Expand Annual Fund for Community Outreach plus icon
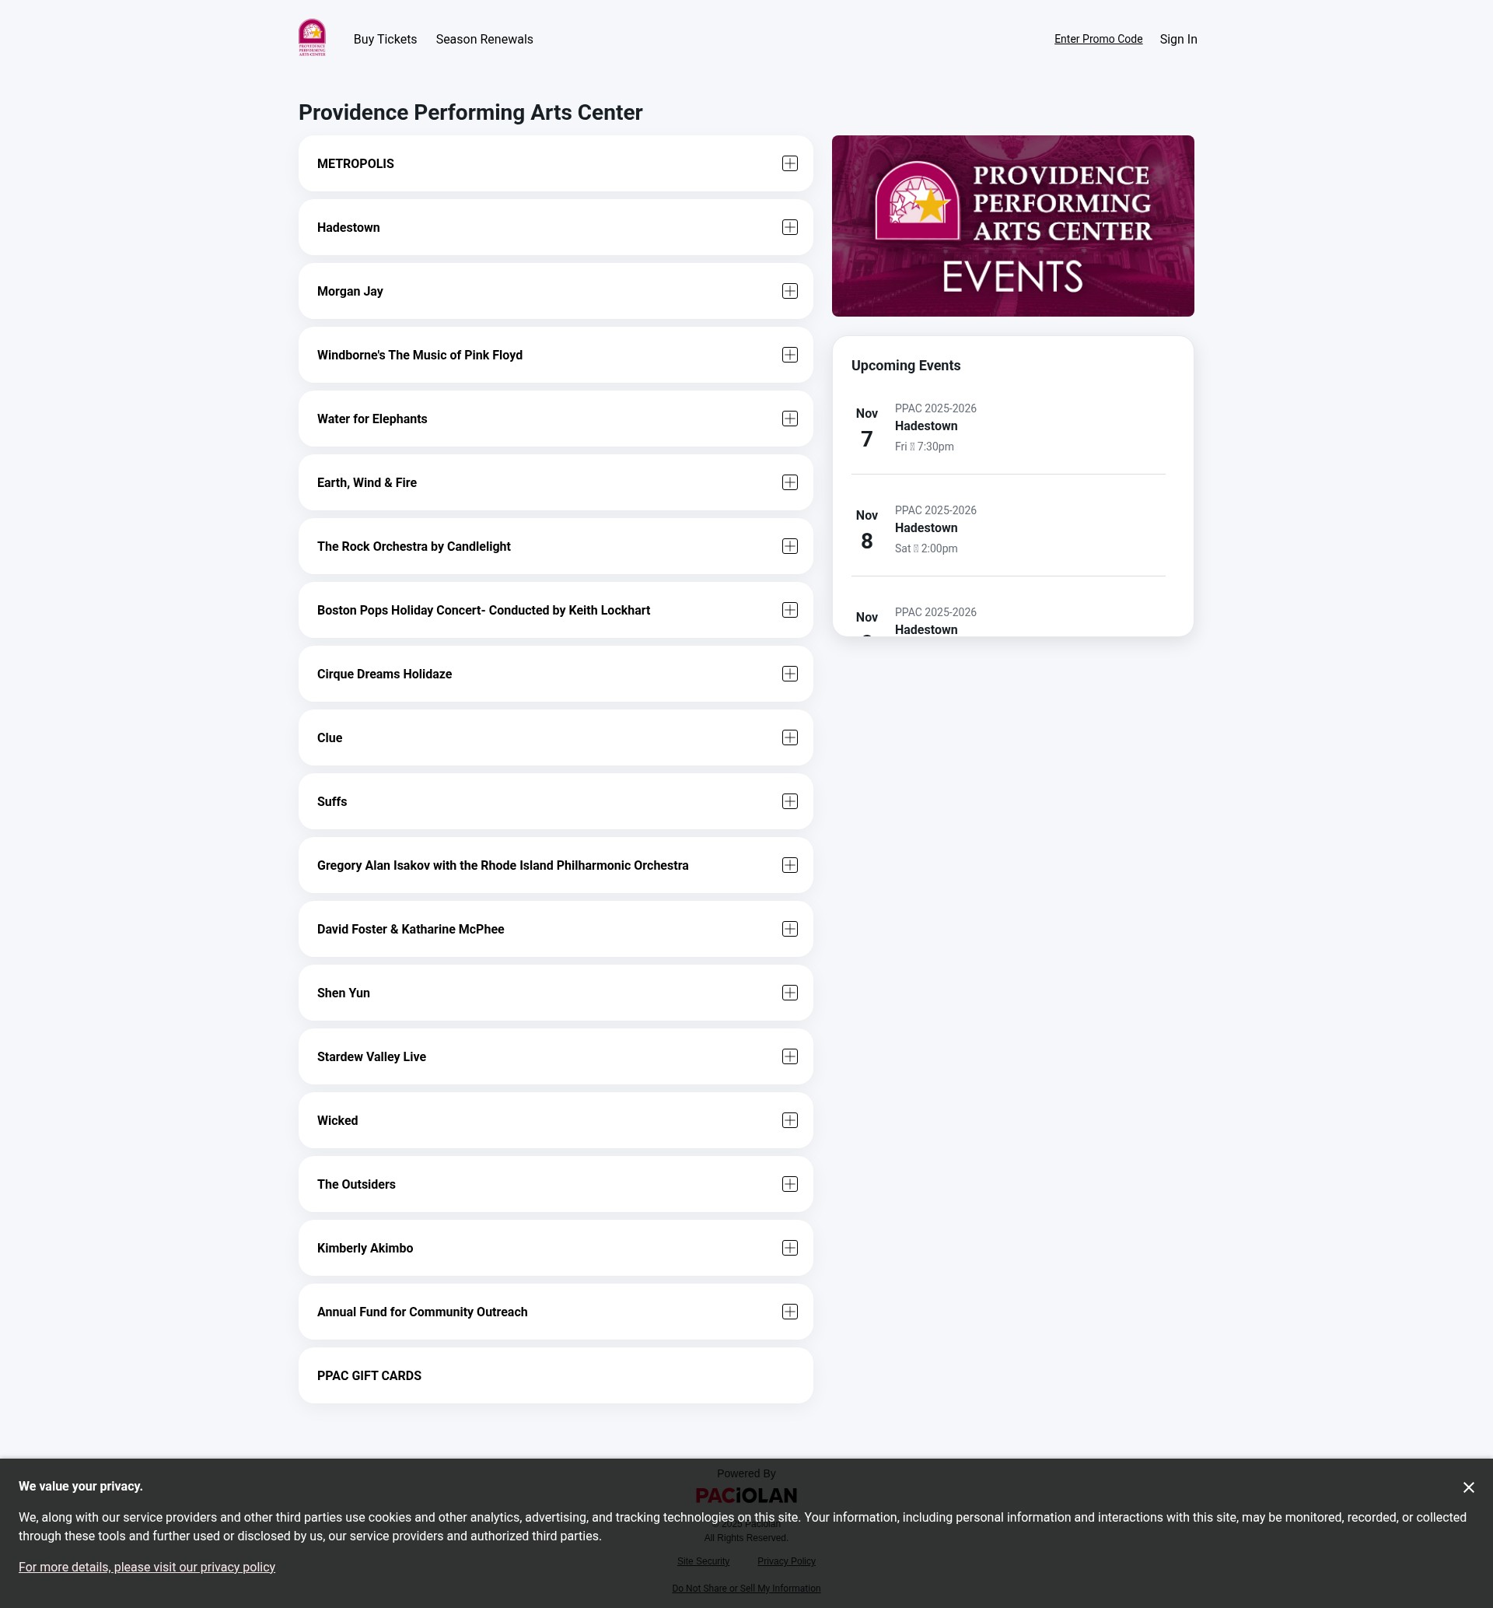Viewport: 1493px width, 1608px height. [789, 1312]
